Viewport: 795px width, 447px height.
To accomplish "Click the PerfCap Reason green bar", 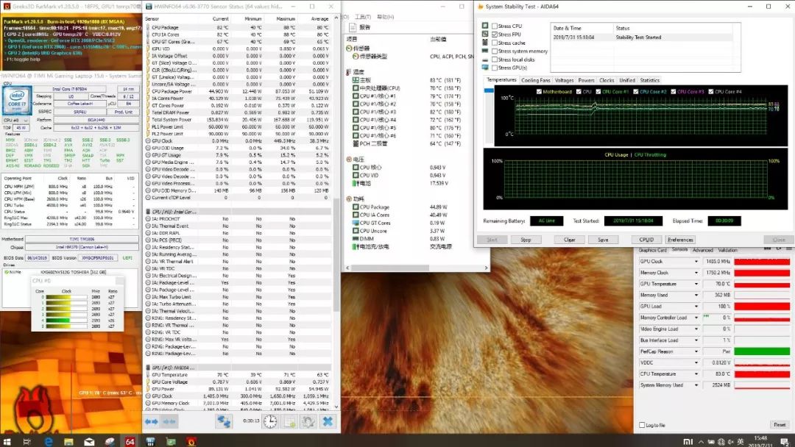I will 762,351.
